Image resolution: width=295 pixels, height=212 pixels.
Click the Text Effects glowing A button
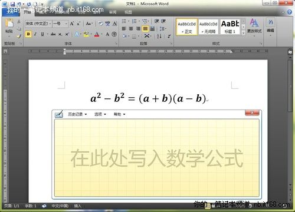point(77,34)
